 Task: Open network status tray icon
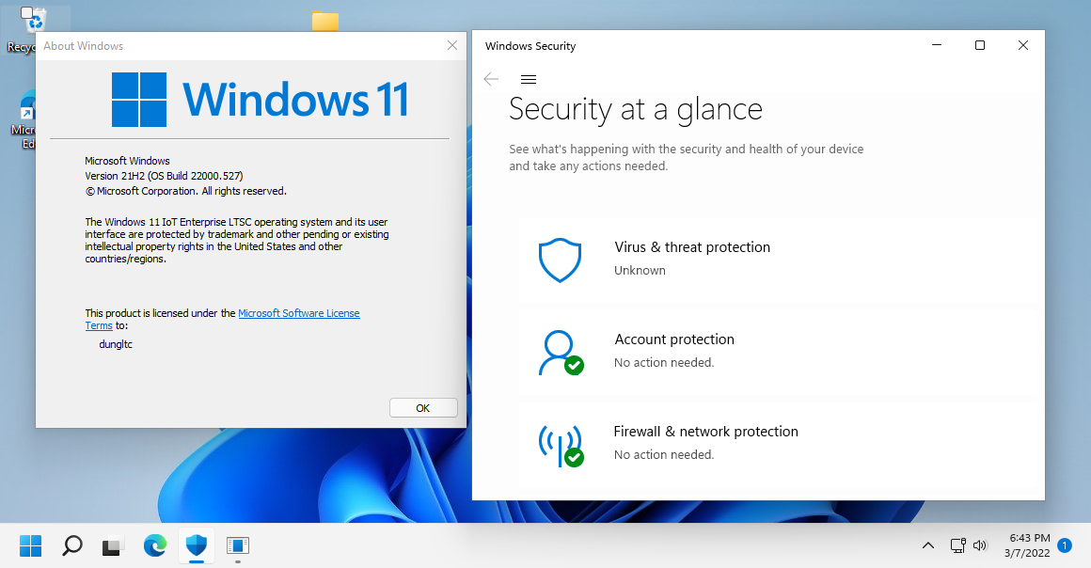coord(958,545)
